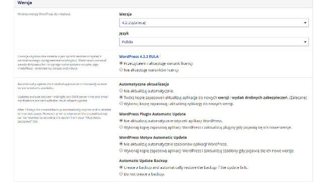The width and height of the screenshot is (332, 182).
Task: Select 'Create a backup and automatically restore'
Action: point(121,167)
